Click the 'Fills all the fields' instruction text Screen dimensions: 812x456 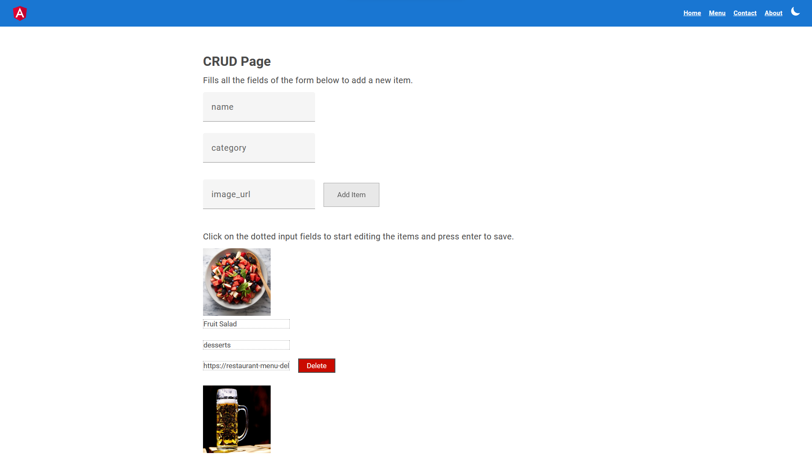pyautogui.click(x=307, y=80)
